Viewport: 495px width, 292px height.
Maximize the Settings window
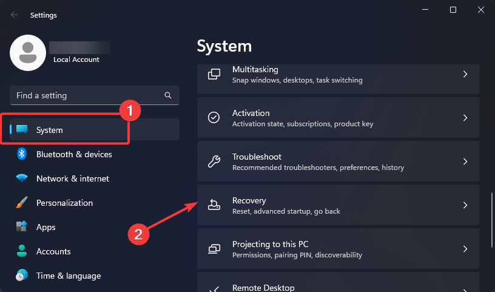pyautogui.click(x=453, y=10)
